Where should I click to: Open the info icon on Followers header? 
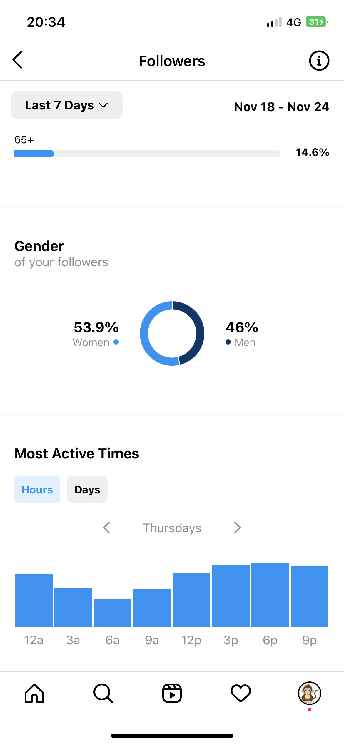point(319,61)
